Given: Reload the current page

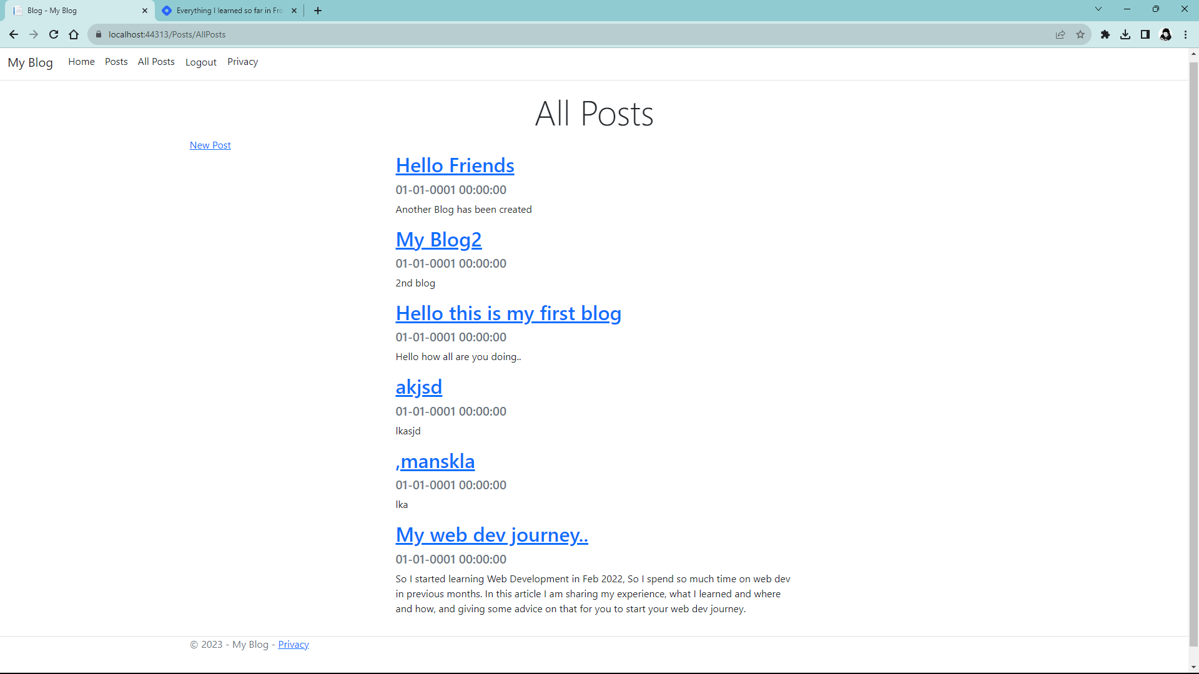Looking at the screenshot, I should pos(54,34).
